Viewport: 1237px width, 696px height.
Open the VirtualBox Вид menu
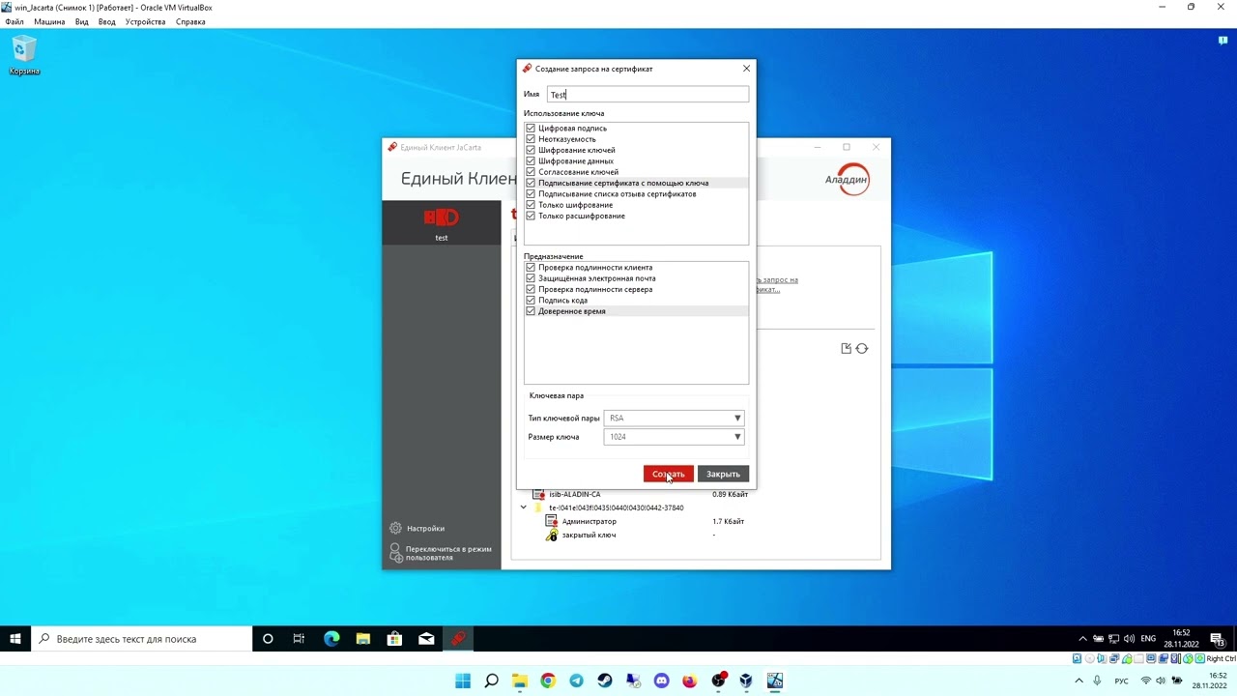click(x=82, y=21)
